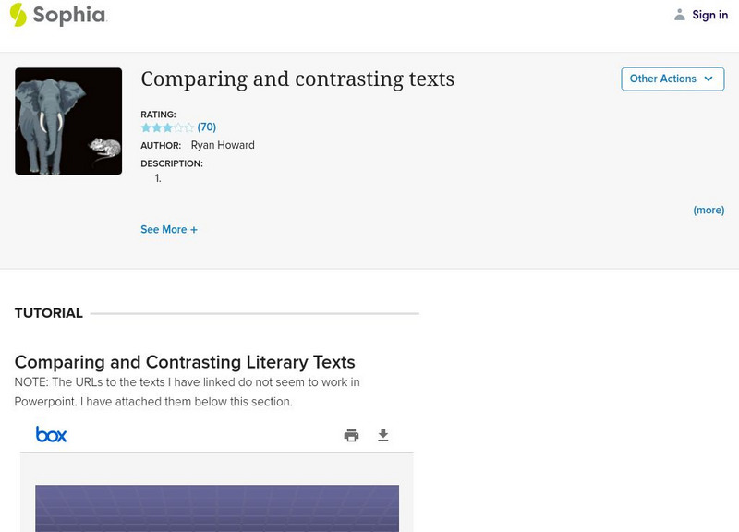Print the document from the Box viewer
The image size is (739, 532).
click(x=351, y=435)
